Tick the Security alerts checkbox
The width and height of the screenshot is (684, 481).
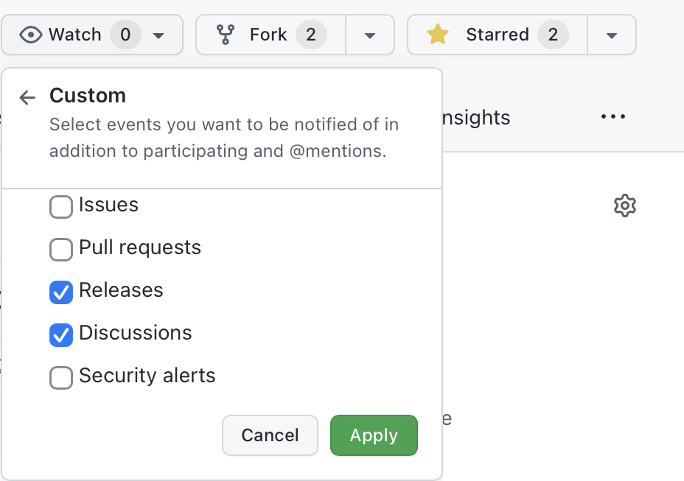[x=61, y=378]
